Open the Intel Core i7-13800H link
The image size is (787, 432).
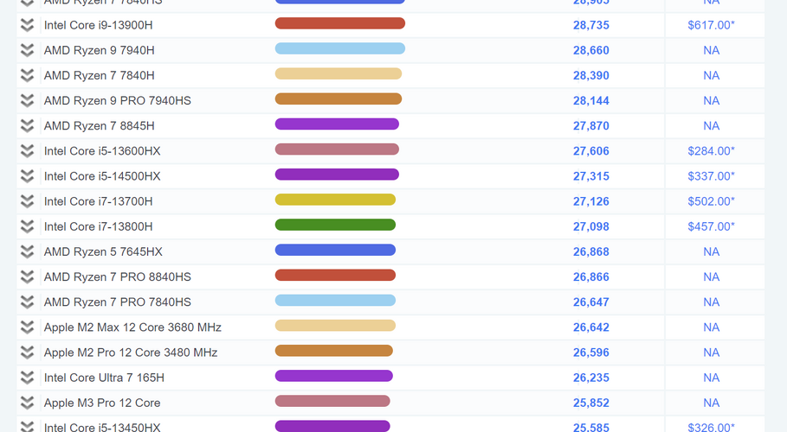[x=99, y=226]
